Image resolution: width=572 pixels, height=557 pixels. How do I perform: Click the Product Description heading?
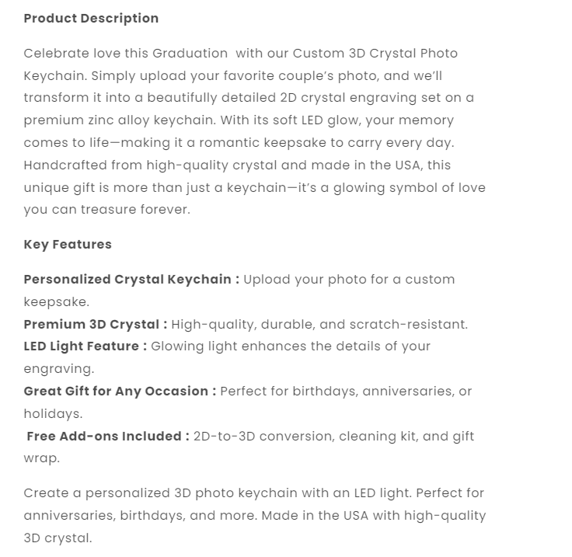pos(91,18)
